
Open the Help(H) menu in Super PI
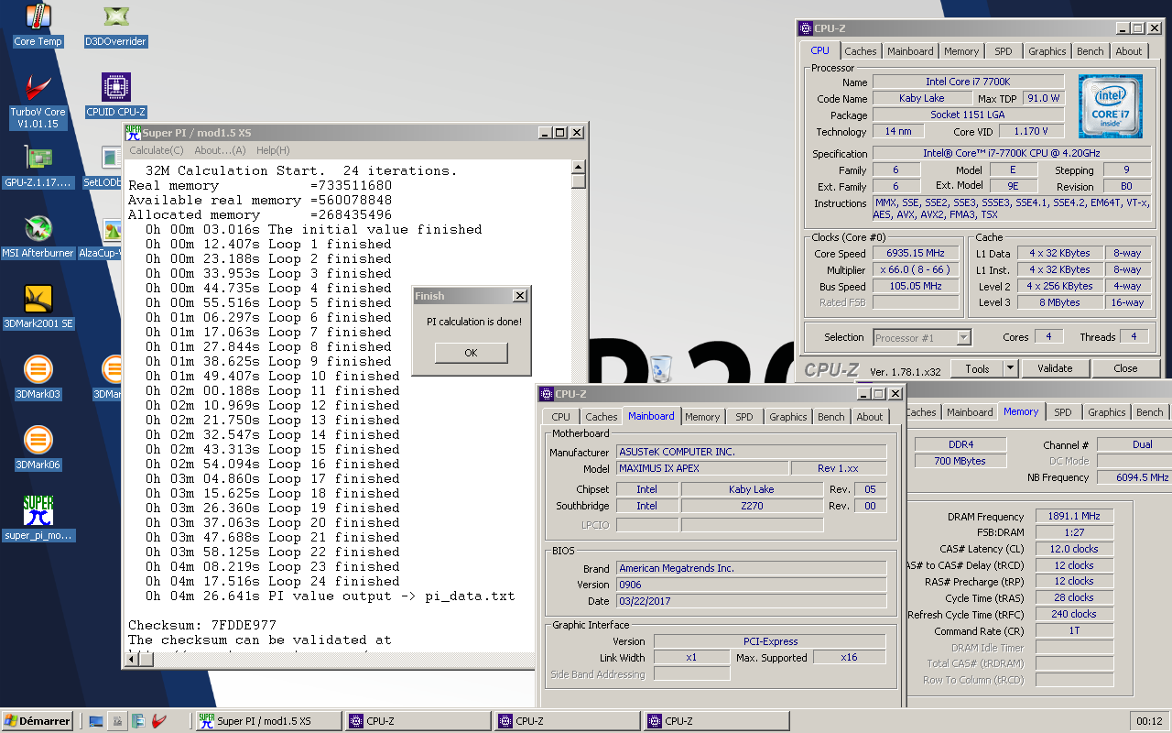273,150
